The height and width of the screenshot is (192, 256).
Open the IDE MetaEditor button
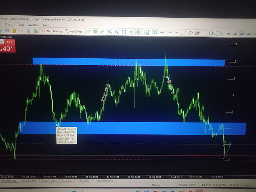[7, 30]
